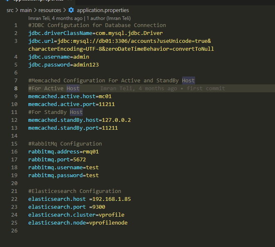Click value 'rmq01'
Viewport: 275px width, 247px height.
tap(91, 151)
